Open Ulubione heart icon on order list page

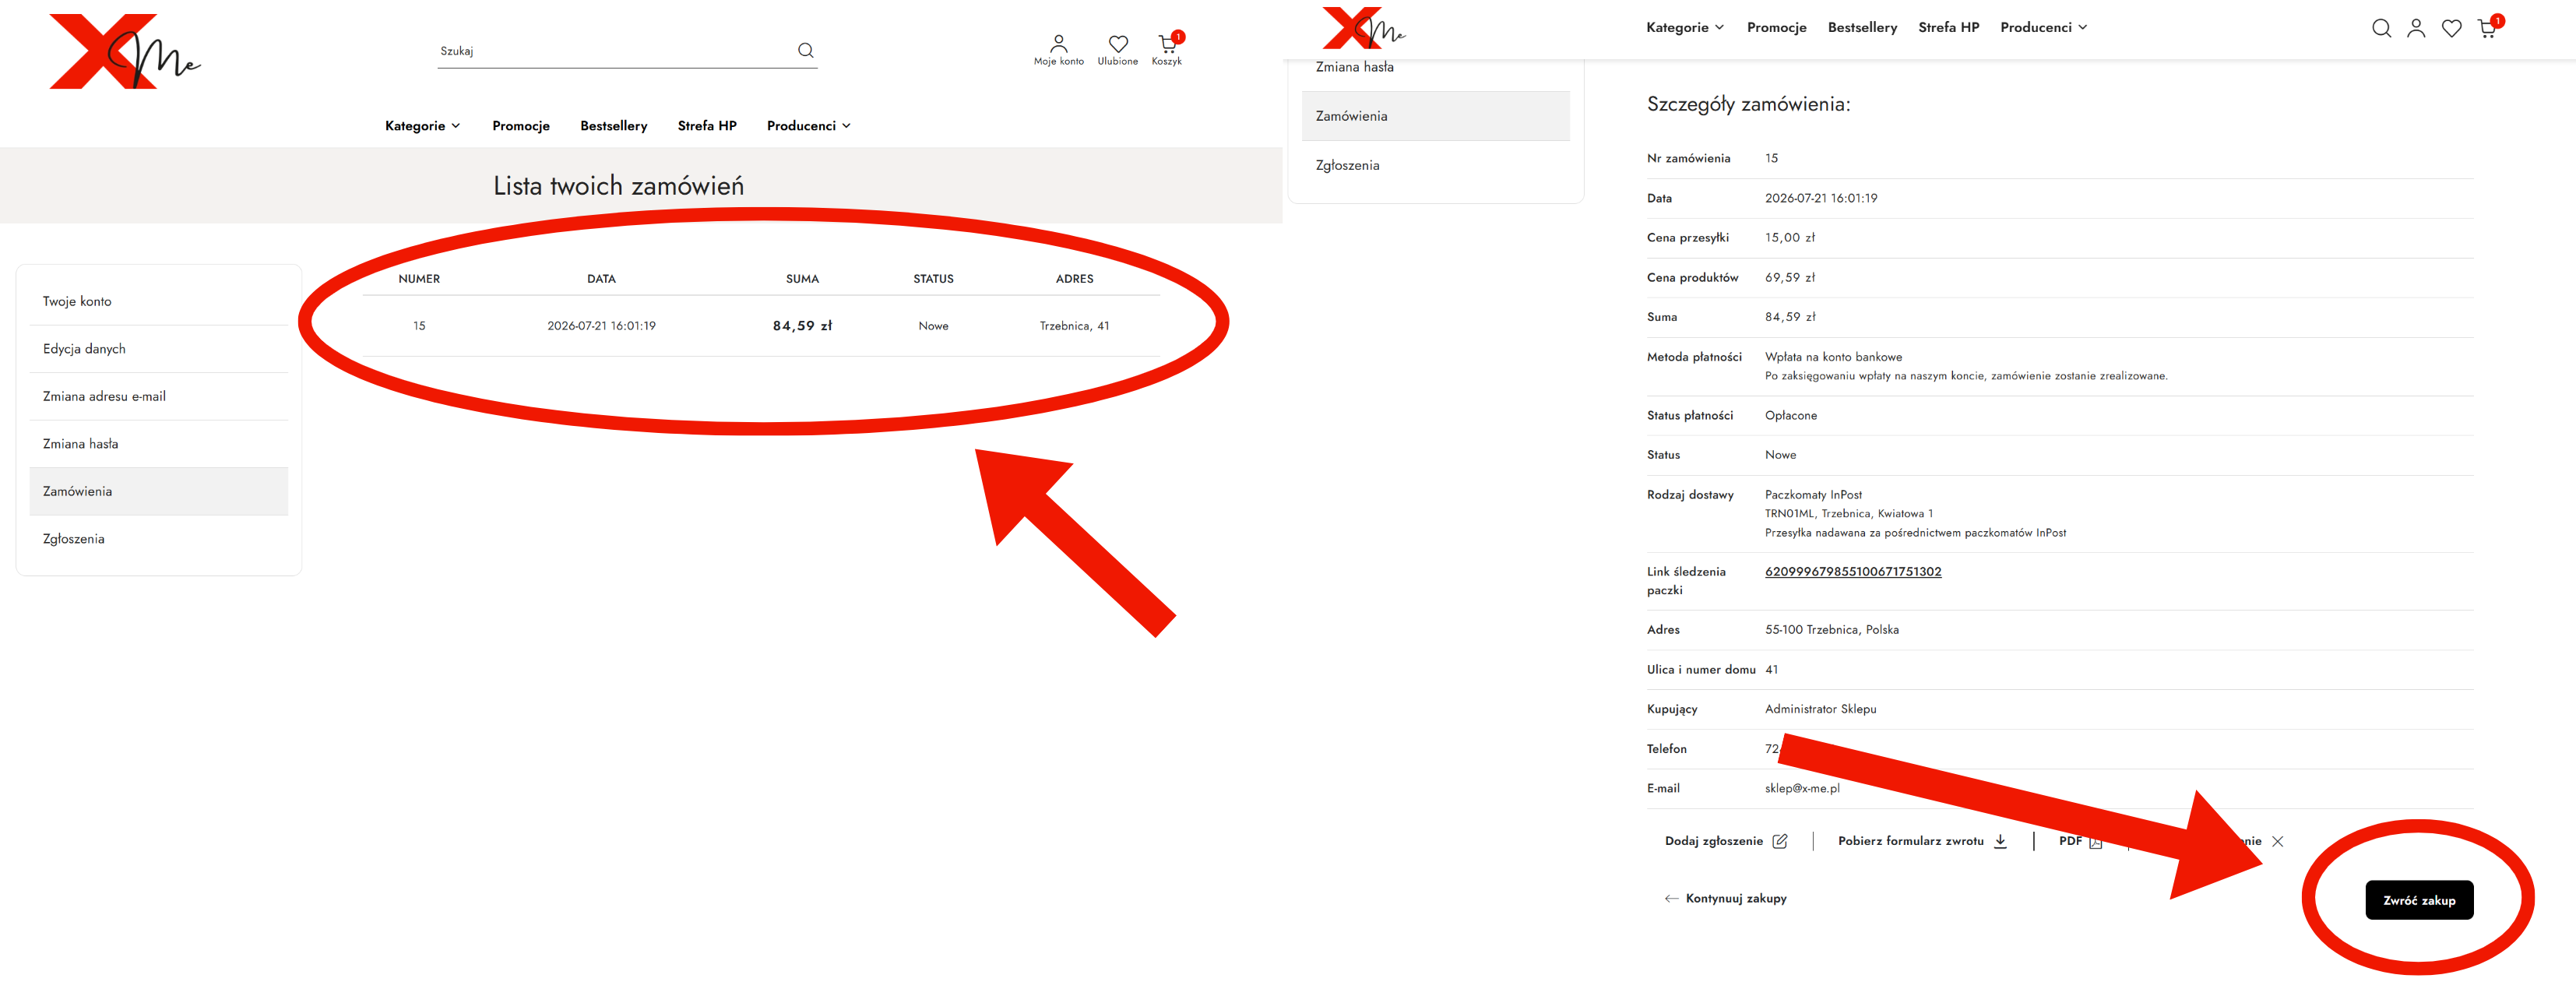click(1118, 44)
